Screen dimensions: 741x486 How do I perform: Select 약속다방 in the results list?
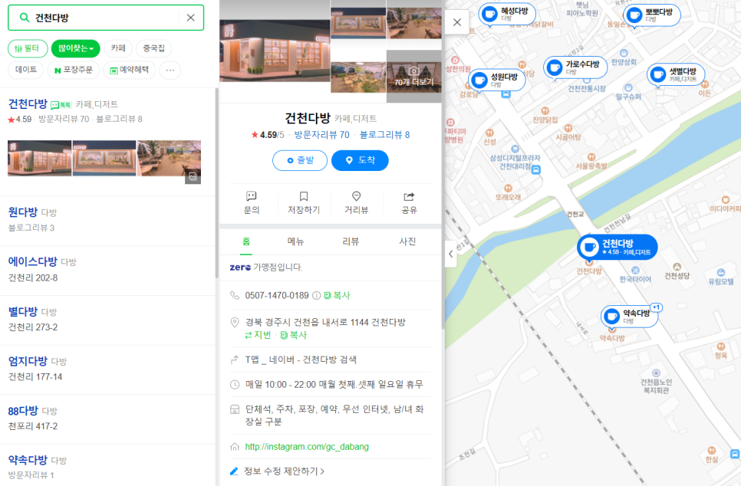[x=28, y=459]
